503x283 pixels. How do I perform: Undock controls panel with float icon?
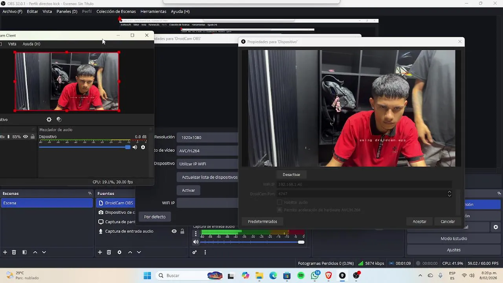(x=499, y=193)
